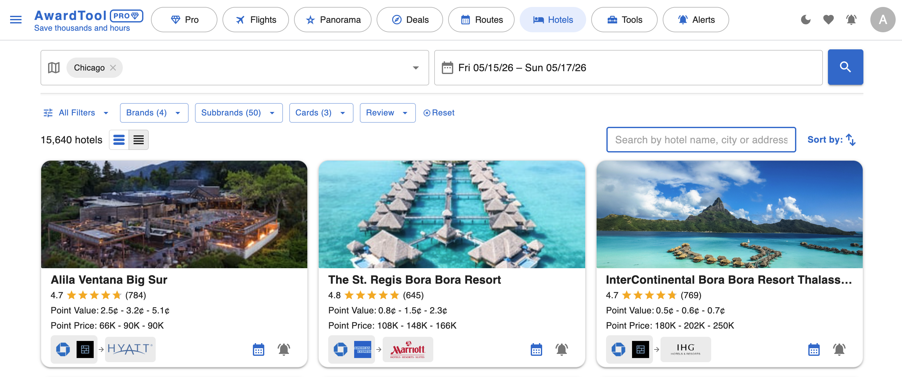Toggle dark mode moon icon
Screen dimensions: 902x377
pos(806,20)
